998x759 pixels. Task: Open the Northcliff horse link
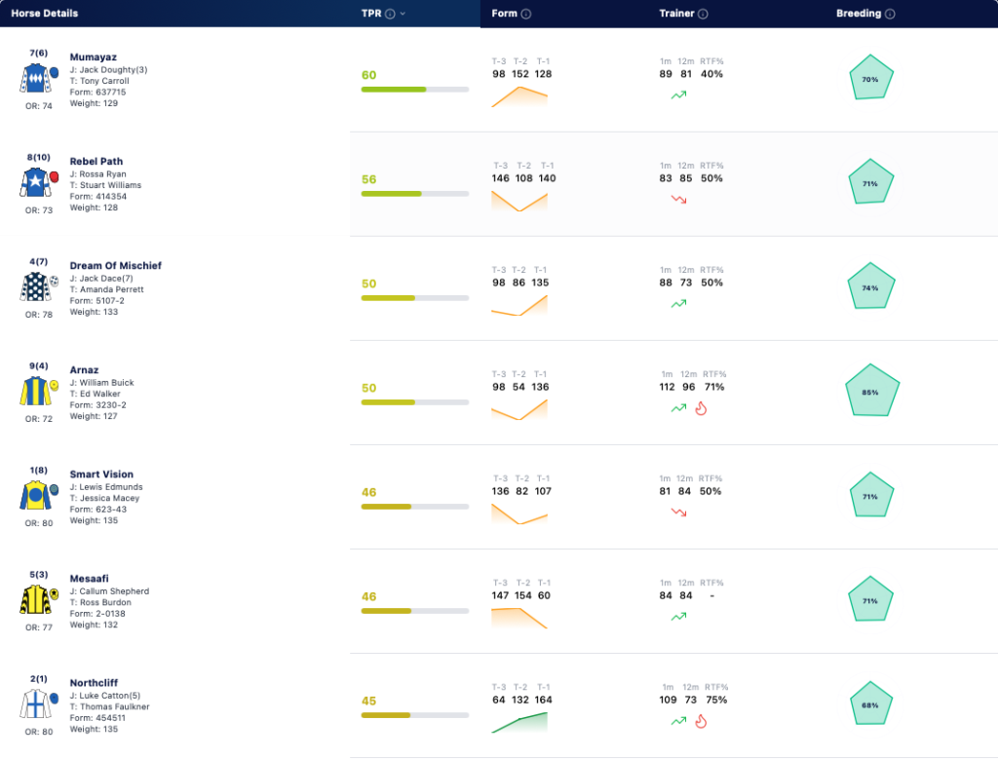(x=94, y=683)
